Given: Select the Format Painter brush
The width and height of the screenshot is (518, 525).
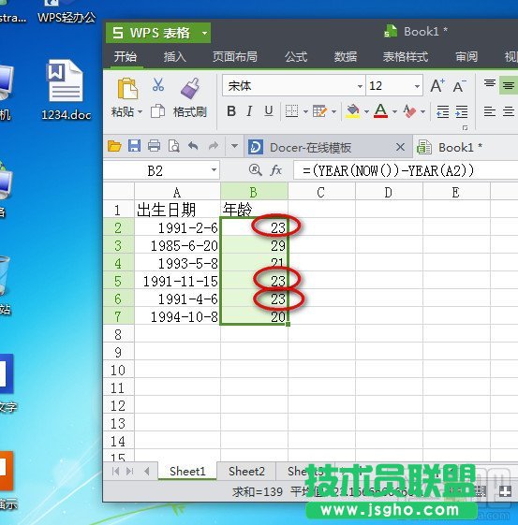Looking at the screenshot, I should click(x=190, y=88).
